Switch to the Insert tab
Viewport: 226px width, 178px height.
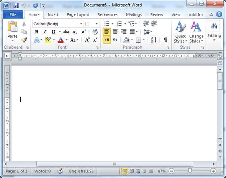[53, 14]
